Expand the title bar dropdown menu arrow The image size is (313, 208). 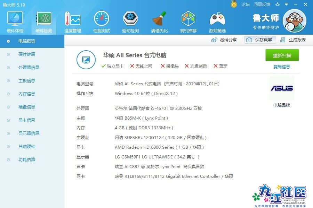click(x=287, y=4)
